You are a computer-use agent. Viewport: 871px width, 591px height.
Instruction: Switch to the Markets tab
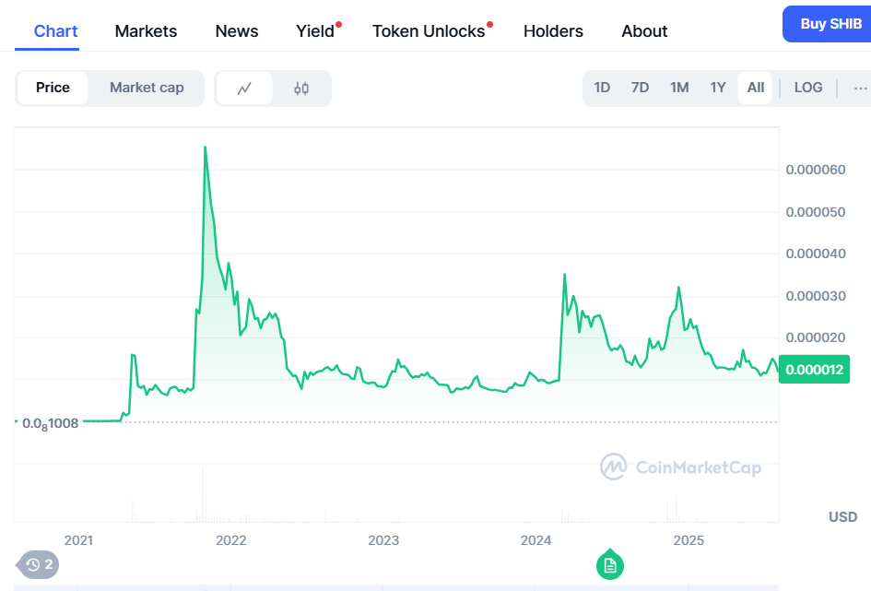click(146, 30)
